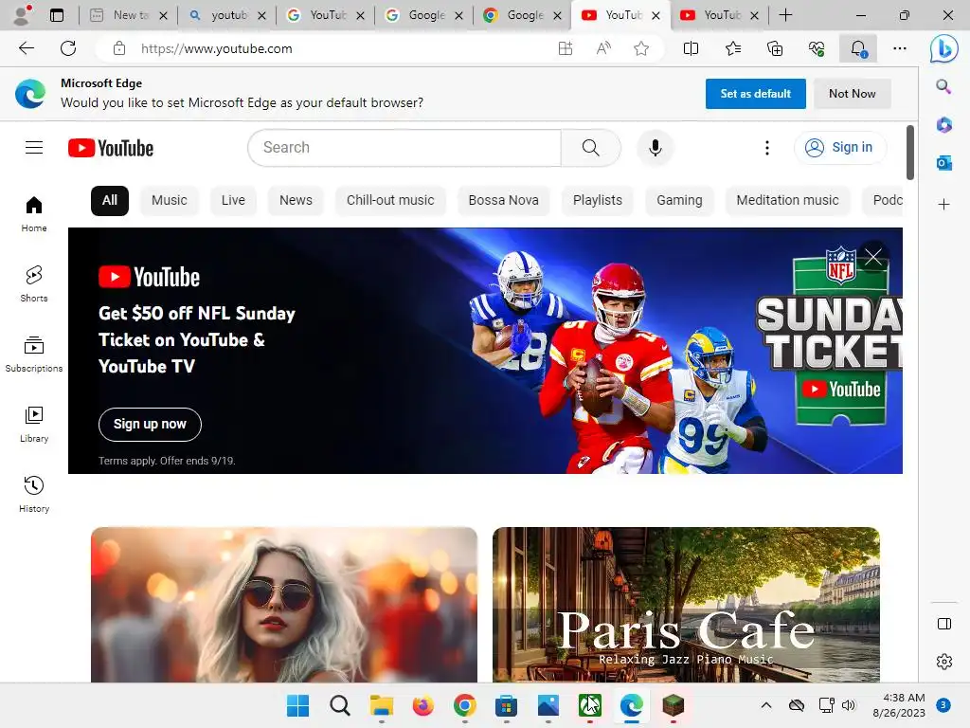Add this page to favorites star
Screen dimensions: 970x728
click(641, 48)
